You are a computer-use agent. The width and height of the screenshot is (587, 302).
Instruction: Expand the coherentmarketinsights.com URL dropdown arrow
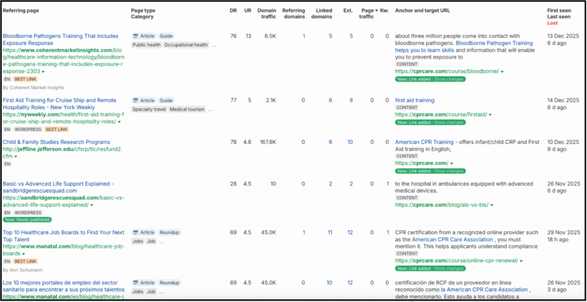pyautogui.click(x=43, y=72)
